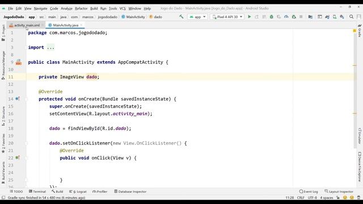The image size is (363, 204).
Task: Open the Build Variants side panel
Action: point(3,172)
